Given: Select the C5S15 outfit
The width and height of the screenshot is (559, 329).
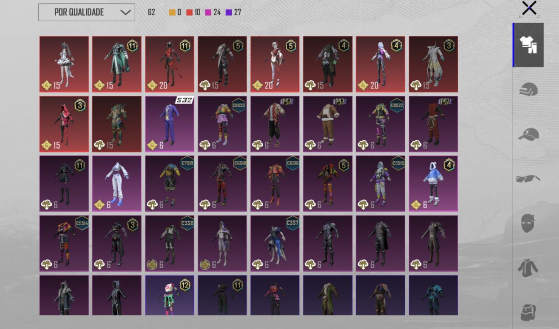Looking at the screenshot, I should (380, 184).
